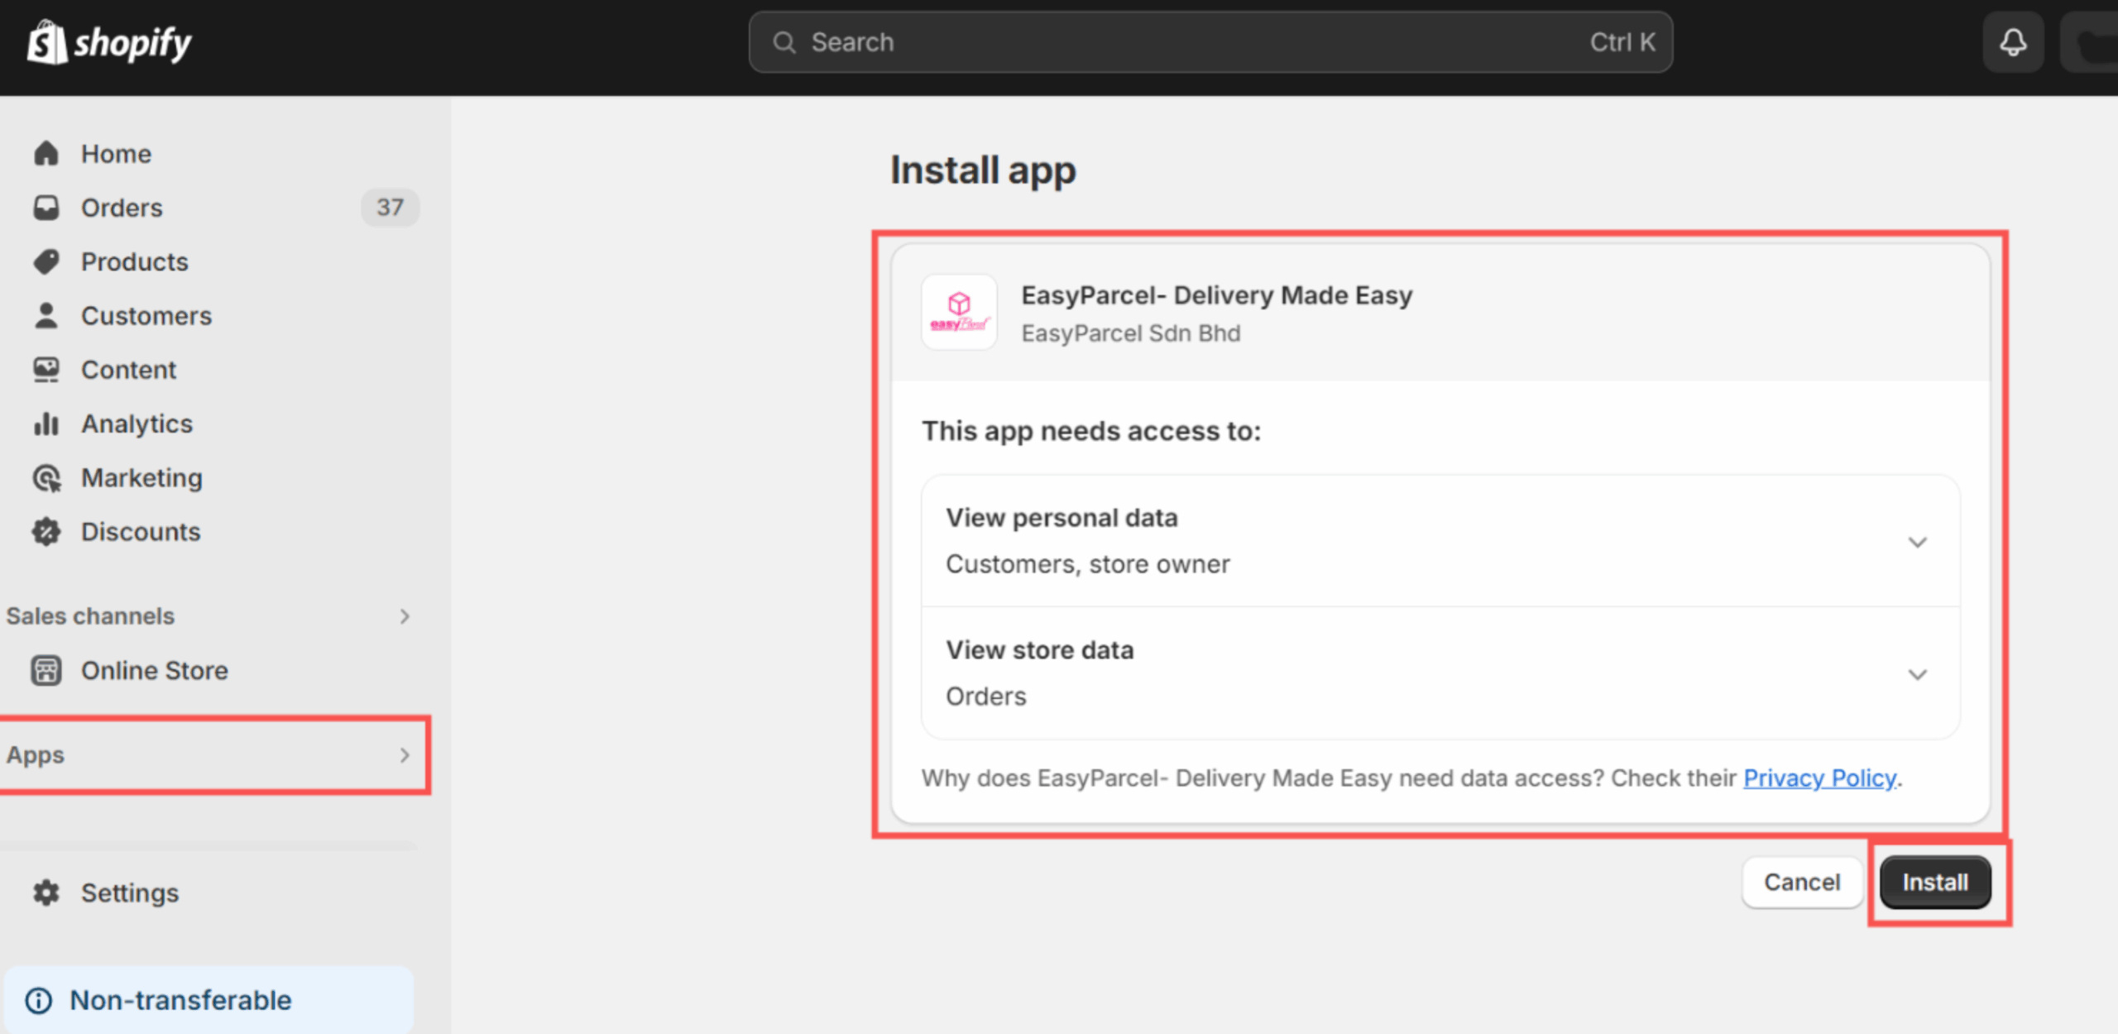Click the Shopify logo
This screenshot has width=2118, height=1034.
(106, 41)
